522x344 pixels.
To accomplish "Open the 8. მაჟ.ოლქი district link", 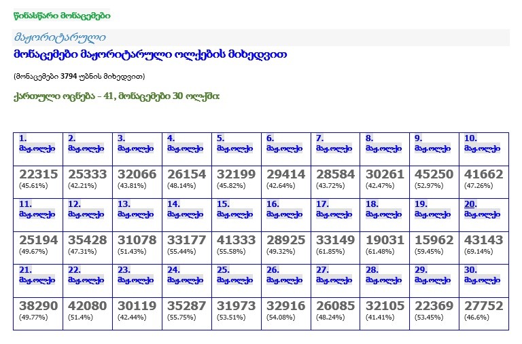I will coord(383,143).
